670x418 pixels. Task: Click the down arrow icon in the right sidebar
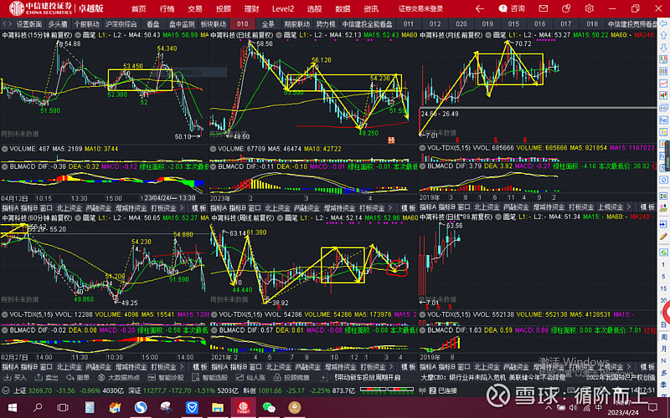pyautogui.click(x=663, y=48)
